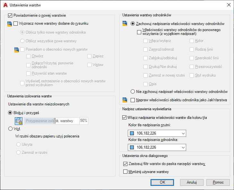Click the AutoCAD logo in the title bar

coord(5,5)
